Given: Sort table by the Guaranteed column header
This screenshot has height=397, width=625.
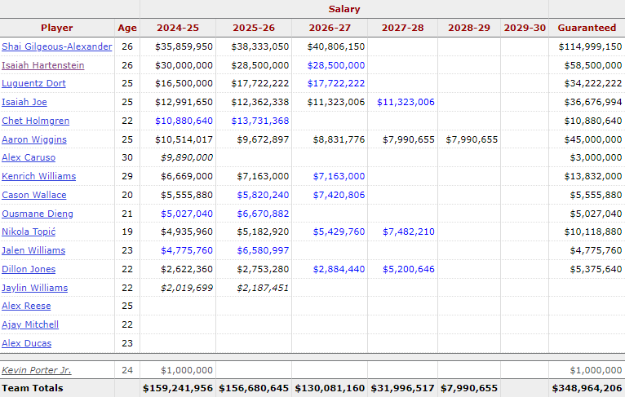Looking at the screenshot, I should pos(587,28).
